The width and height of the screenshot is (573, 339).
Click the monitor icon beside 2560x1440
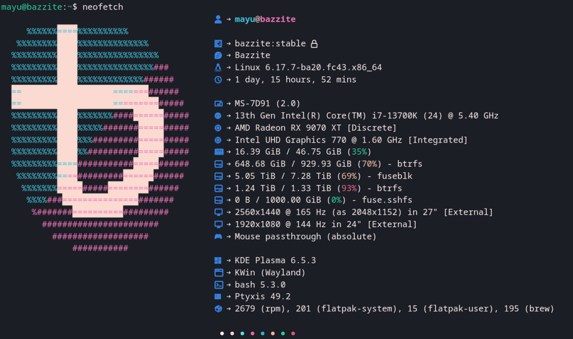point(218,212)
